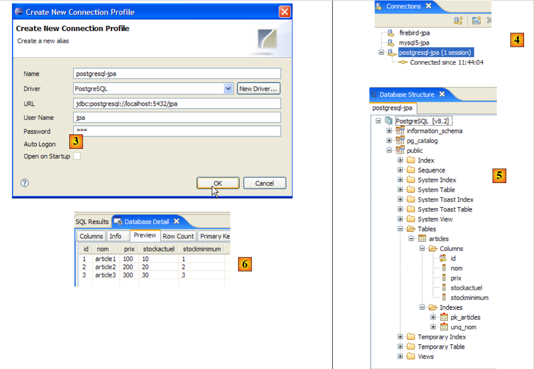Screen dimensions: 534x369
Task: Collapse the public schema node
Action: 389,150
